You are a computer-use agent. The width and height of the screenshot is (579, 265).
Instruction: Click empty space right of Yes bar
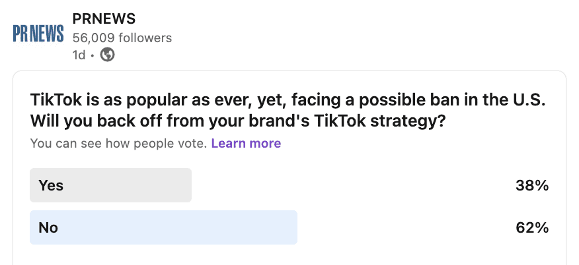pyautogui.click(x=350, y=185)
